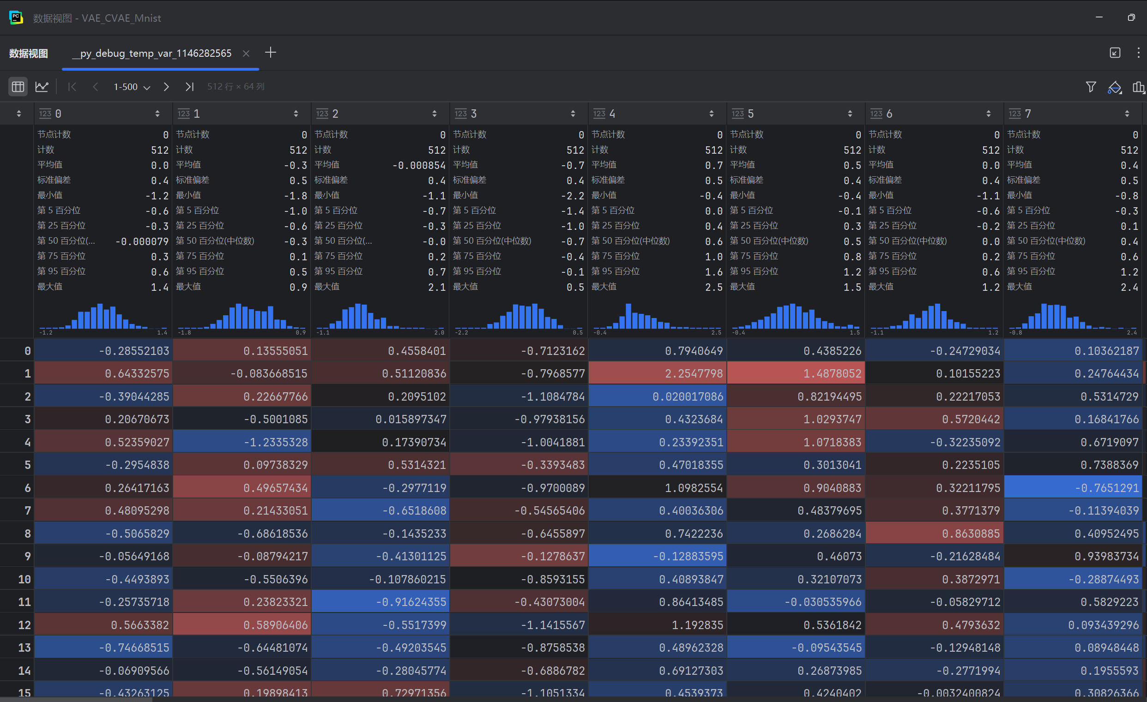Image resolution: width=1147 pixels, height=702 pixels.
Task: Click the PyCharm logo icon
Action: click(16, 18)
